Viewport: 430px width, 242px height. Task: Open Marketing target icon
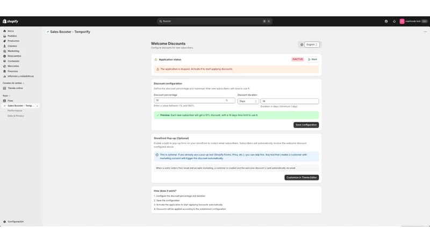point(4,51)
